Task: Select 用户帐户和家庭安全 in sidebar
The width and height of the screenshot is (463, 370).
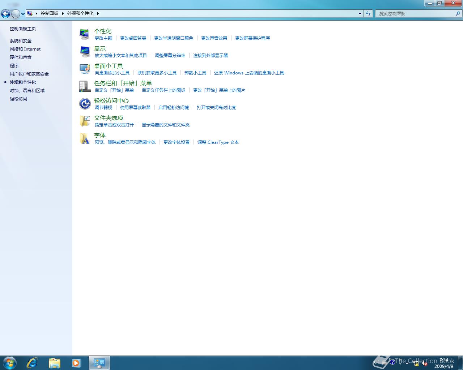Action: tap(29, 74)
